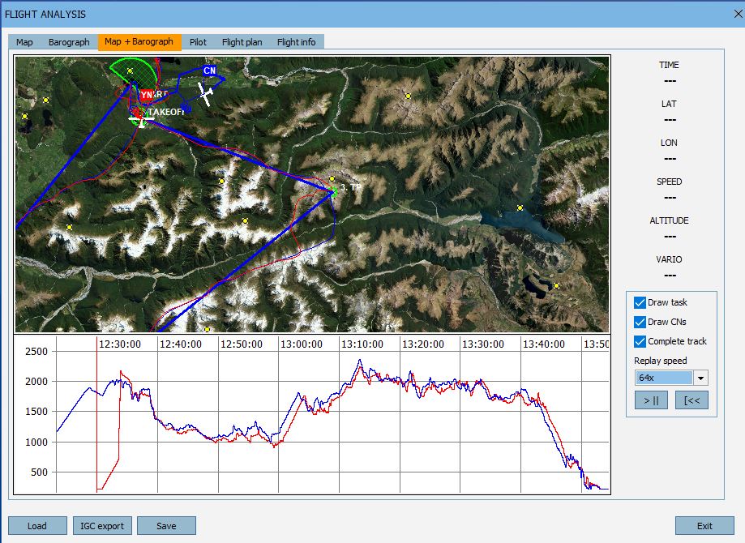This screenshot has width=745, height=543.
Task: Toggle the Complete track checkbox
Action: tap(640, 341)
